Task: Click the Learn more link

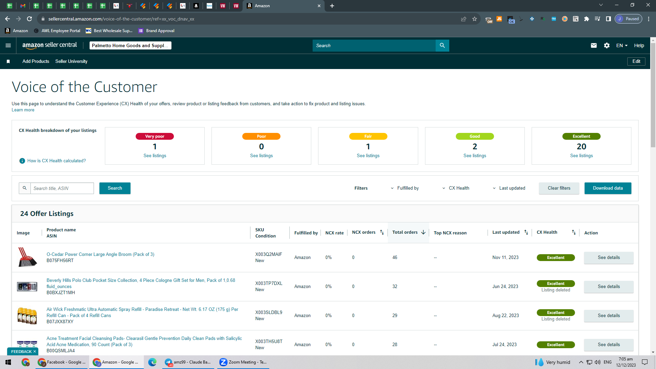Action: pos(23,110)
